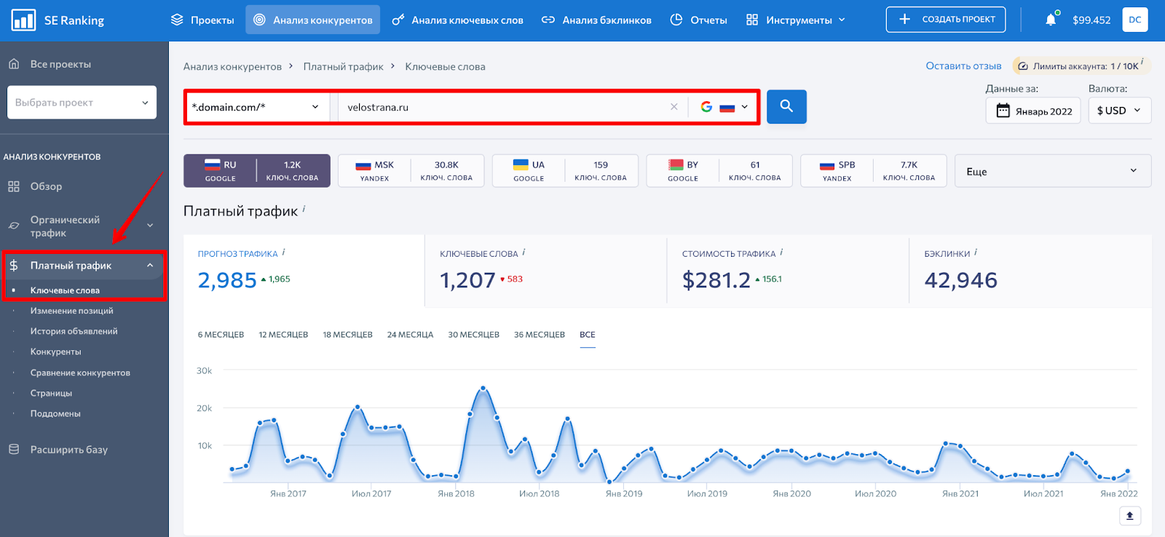
Task: Click the $99.452 account balance
Action: click(x=1091, y=20)
